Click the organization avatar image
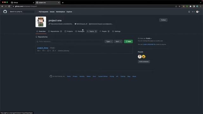Screen dimensions: 203x114 (x=41, y=22)
